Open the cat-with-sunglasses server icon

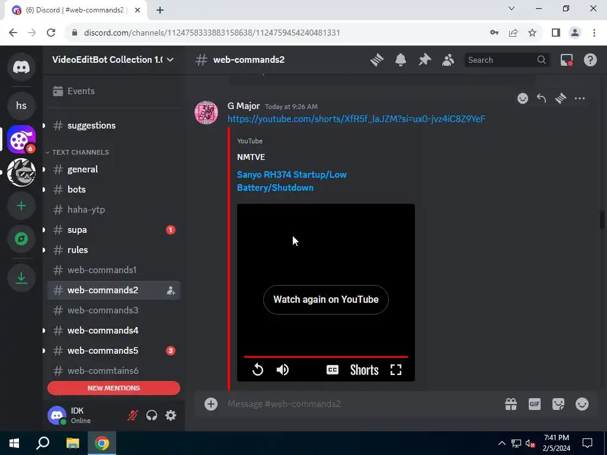point(21,172)
